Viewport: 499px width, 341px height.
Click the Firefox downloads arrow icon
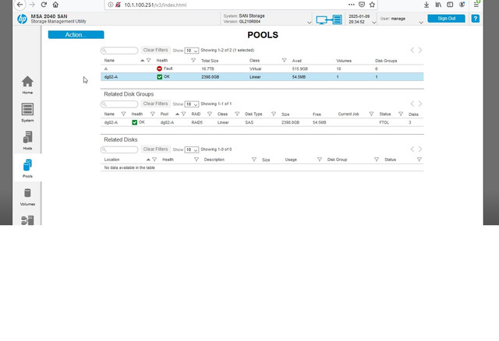pos(426,5)
